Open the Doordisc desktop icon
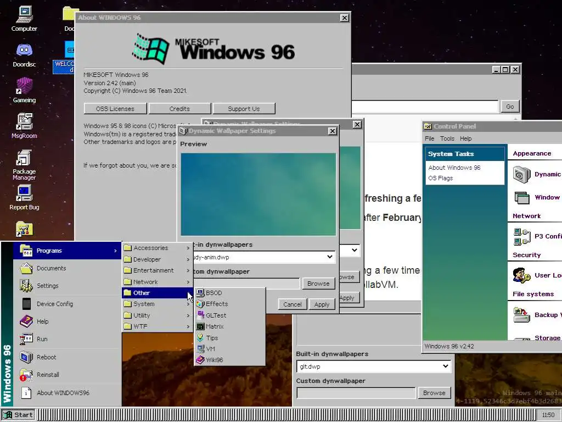The height and width of the screenshot is (422, 562). click(x=24, y=54)
